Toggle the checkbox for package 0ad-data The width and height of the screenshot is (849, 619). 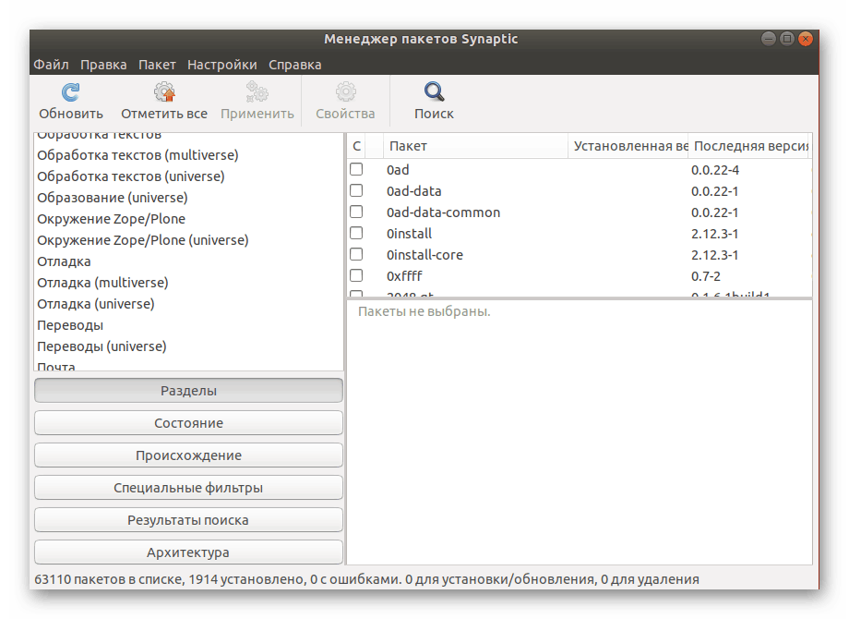(x=356, y=191)
